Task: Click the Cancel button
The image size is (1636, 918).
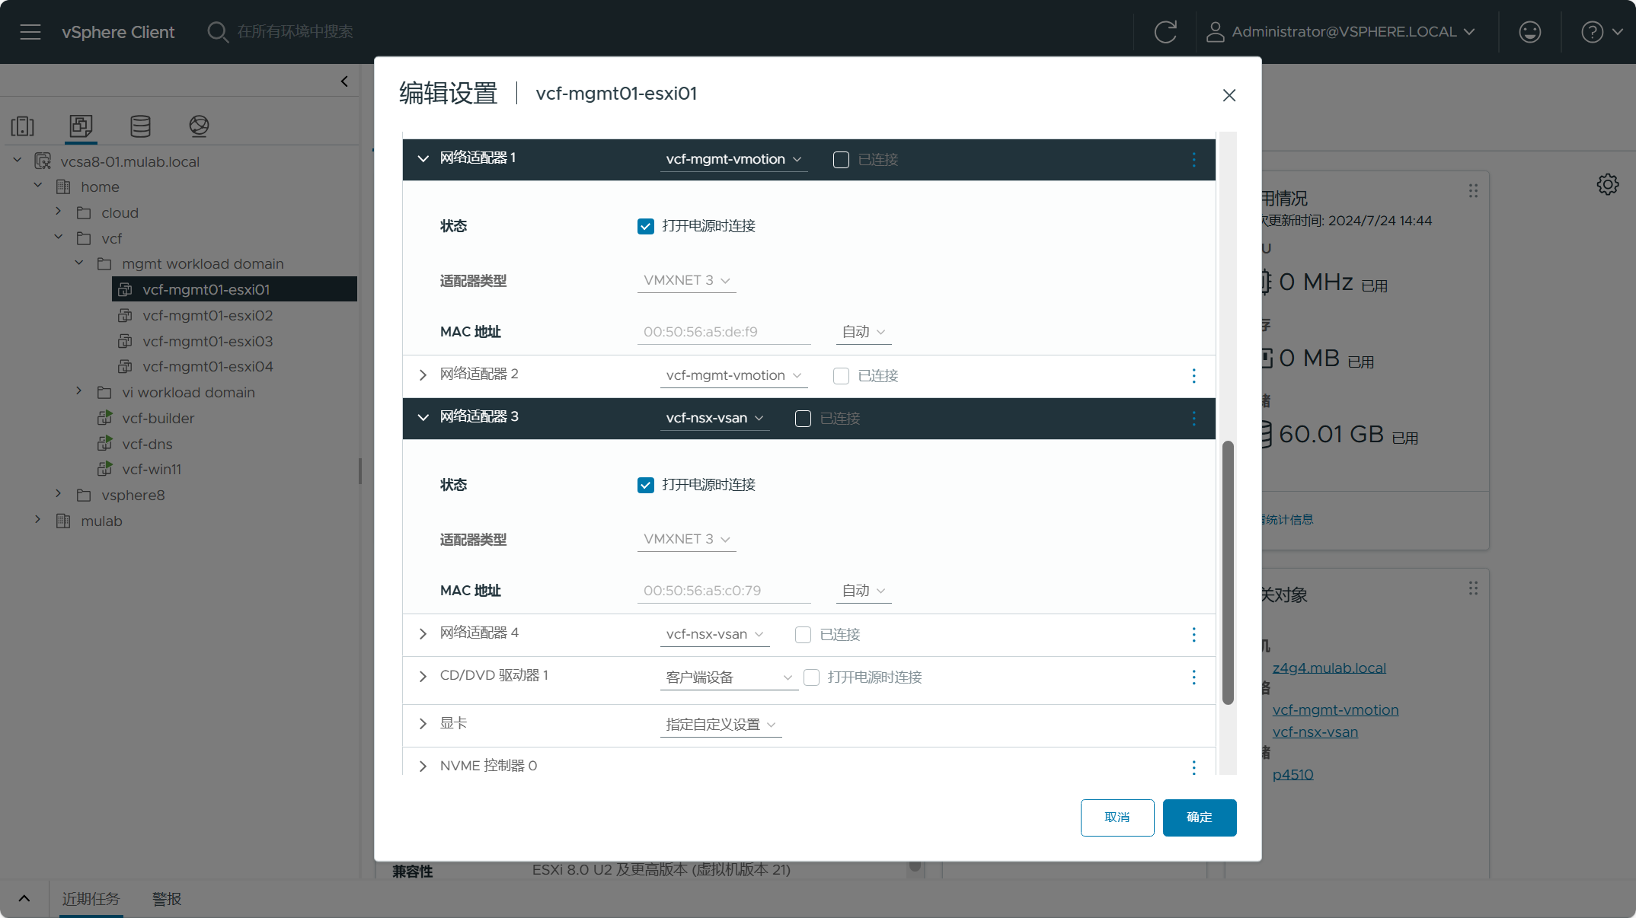Action: [x=1117, y=818]
